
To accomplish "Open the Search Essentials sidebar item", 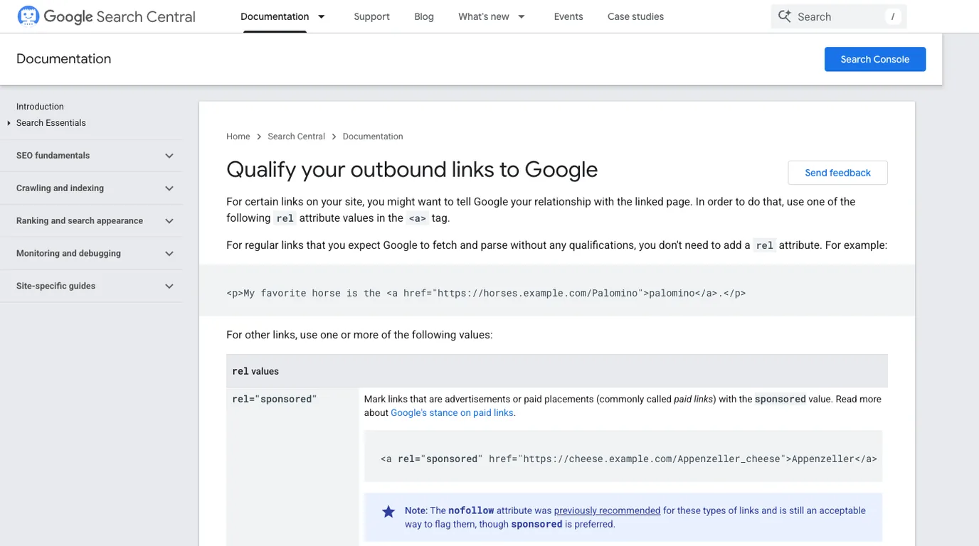I will 51,123.
